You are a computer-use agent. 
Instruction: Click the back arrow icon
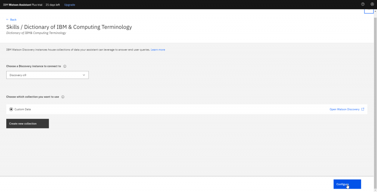(x=7, y=19)
